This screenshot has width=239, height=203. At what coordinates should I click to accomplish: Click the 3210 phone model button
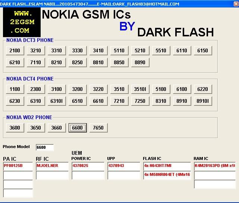pyautogui.click(x=36, y=50)
